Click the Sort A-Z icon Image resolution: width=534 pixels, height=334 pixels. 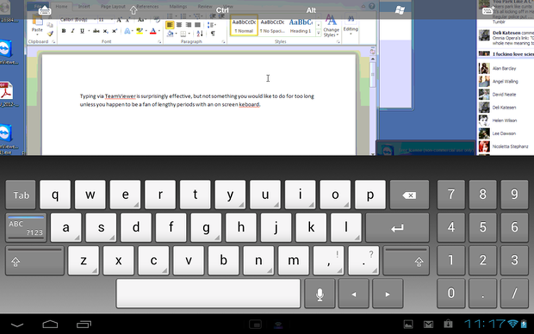[x=200, y=33]
